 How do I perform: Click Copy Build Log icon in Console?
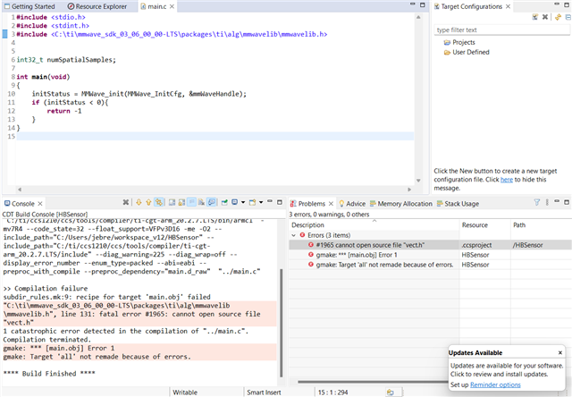click(x=172, y=202)
